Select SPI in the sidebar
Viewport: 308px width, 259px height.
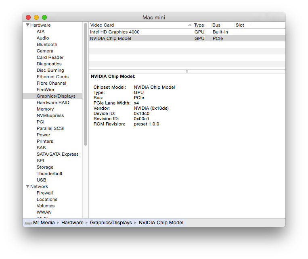(x=40, y=161)
